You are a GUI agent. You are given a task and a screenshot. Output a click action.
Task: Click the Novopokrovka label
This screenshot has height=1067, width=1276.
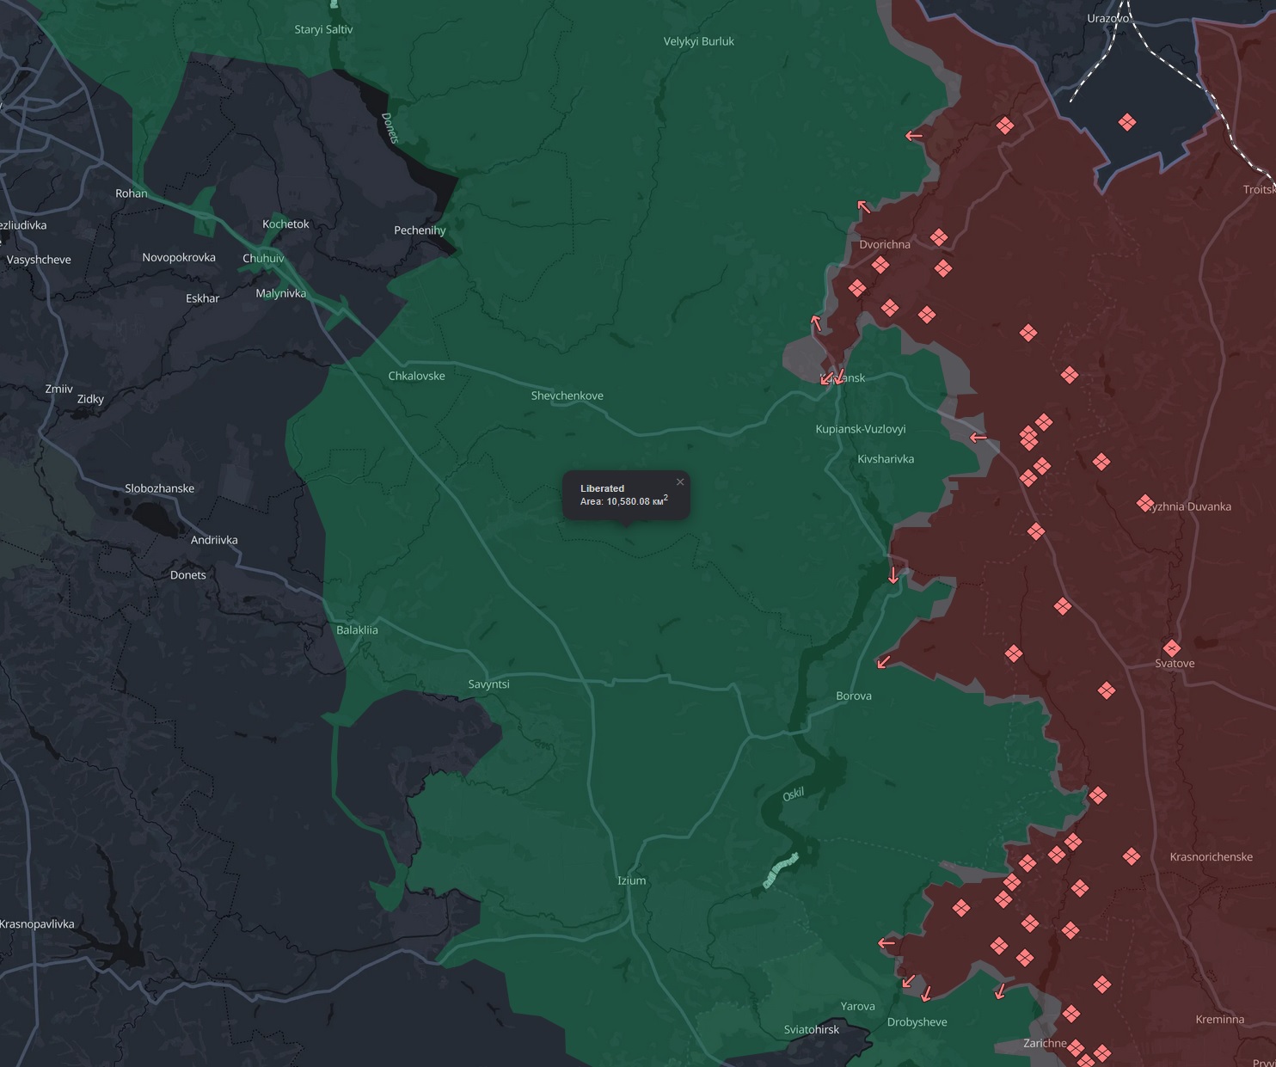tap(179, 257)
